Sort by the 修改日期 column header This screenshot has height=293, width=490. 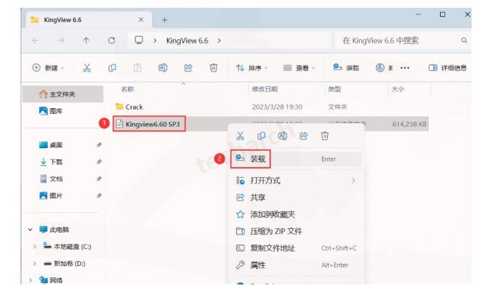265,90
